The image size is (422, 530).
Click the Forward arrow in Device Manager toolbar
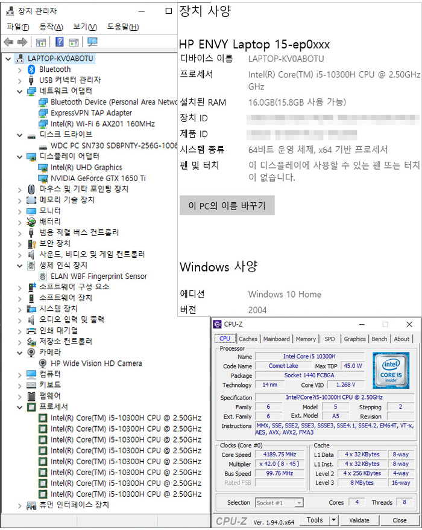[x=22, y=42]
